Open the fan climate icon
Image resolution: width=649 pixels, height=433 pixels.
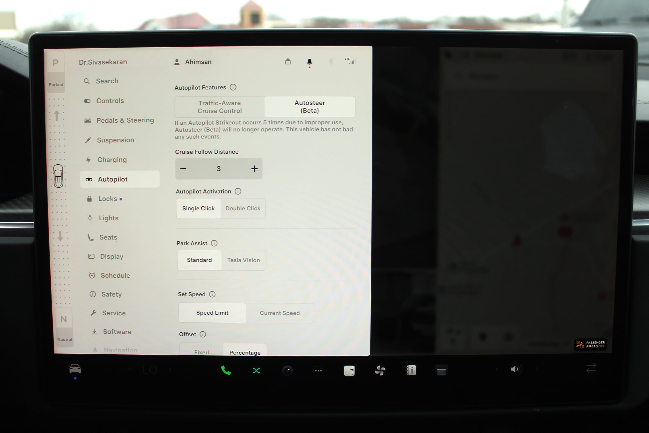point(380,370)
